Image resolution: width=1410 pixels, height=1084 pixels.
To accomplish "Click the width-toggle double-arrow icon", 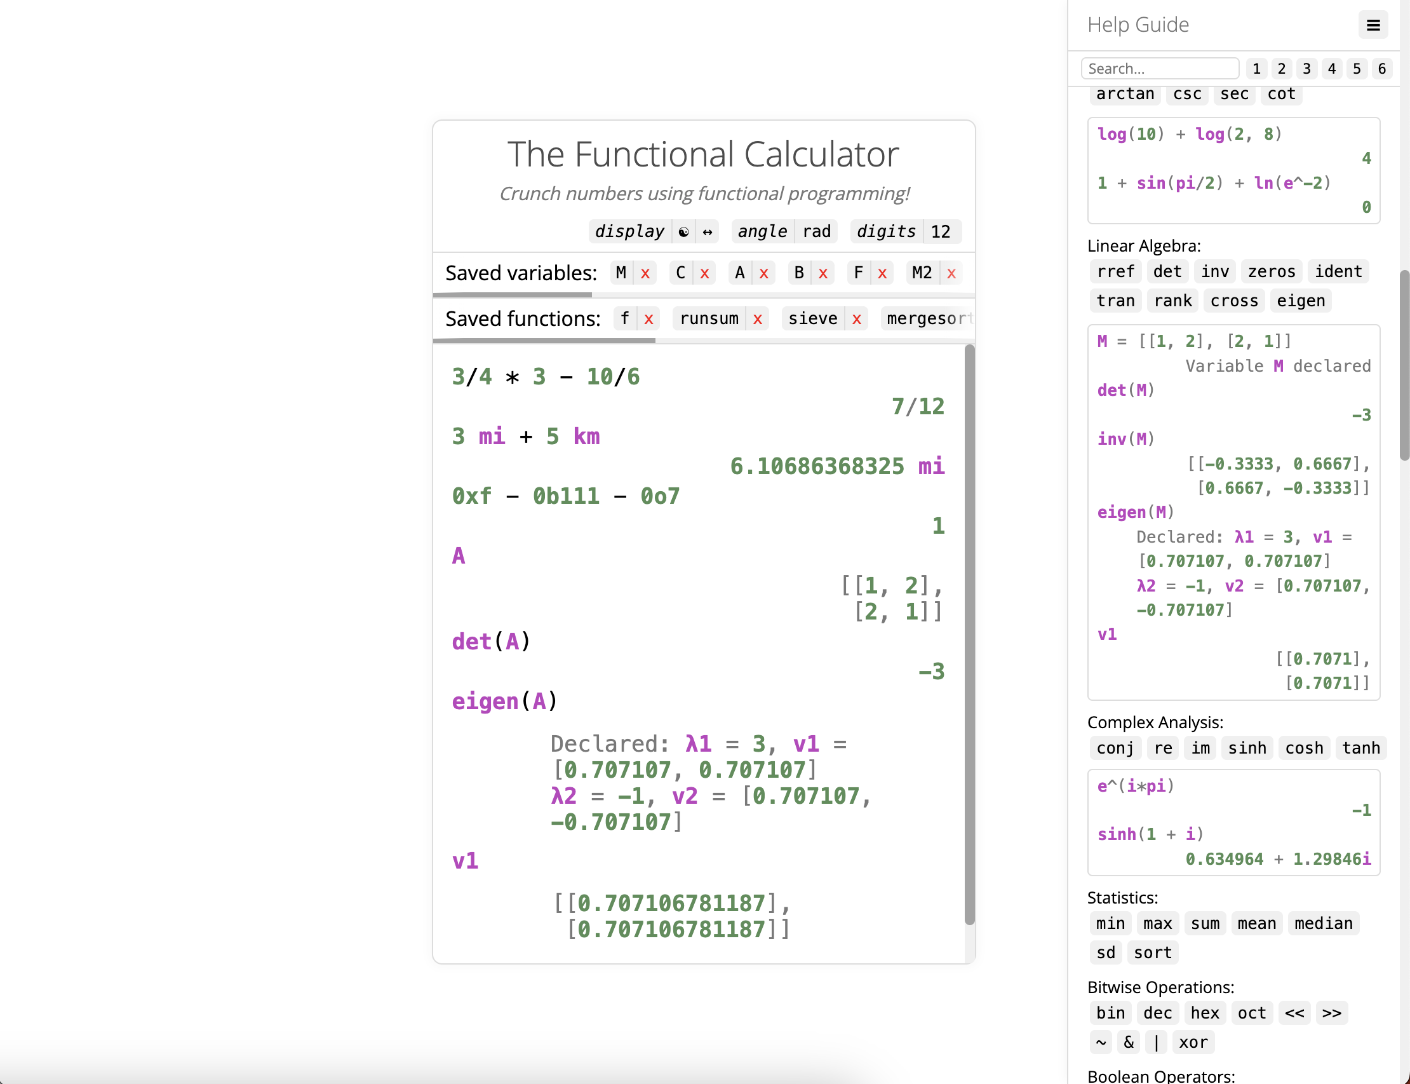I will (708, 232).
